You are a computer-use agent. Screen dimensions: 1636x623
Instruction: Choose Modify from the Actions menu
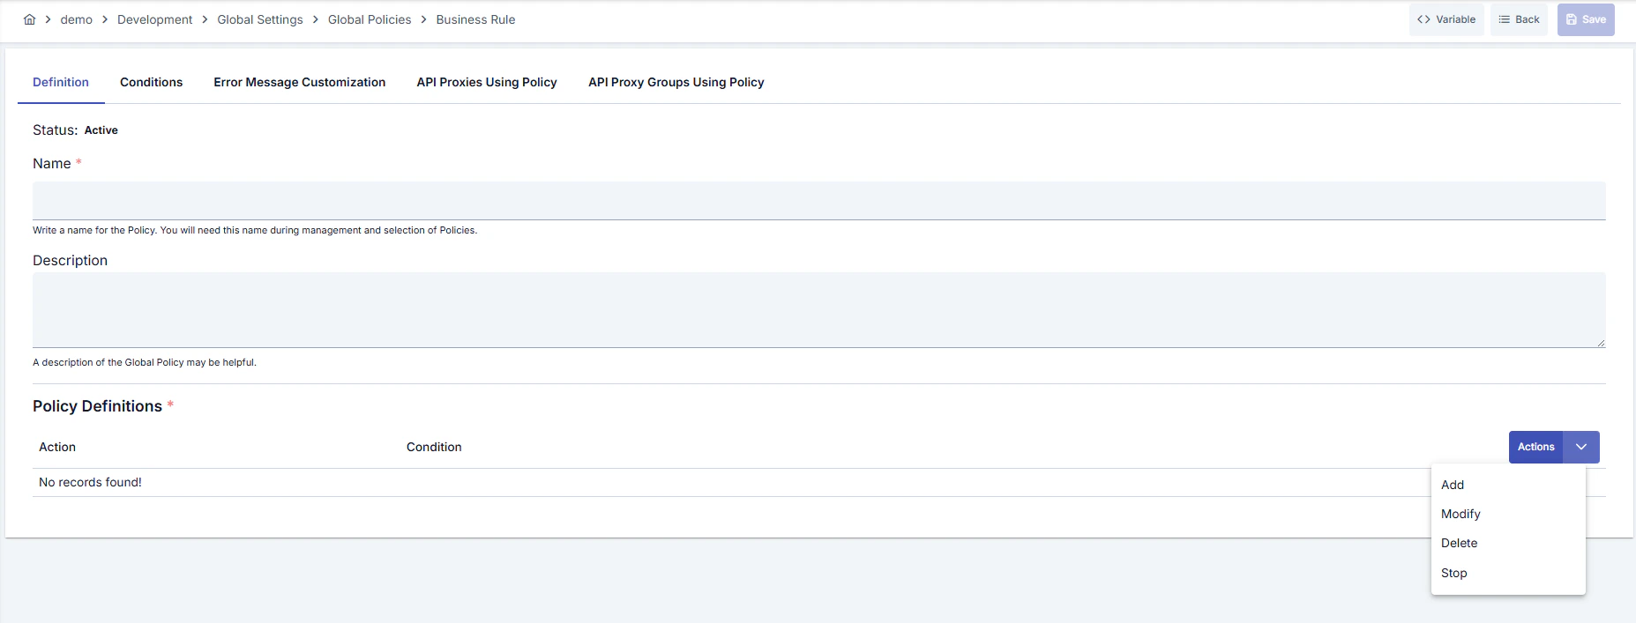point(1508,514)
